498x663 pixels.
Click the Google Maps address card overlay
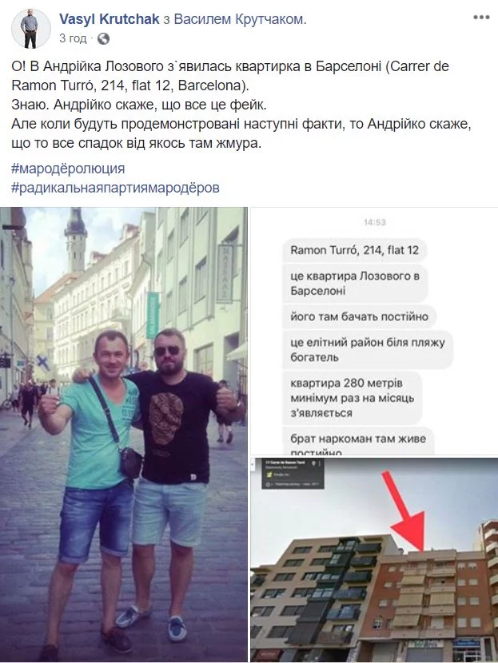click(x=293, y=473)
